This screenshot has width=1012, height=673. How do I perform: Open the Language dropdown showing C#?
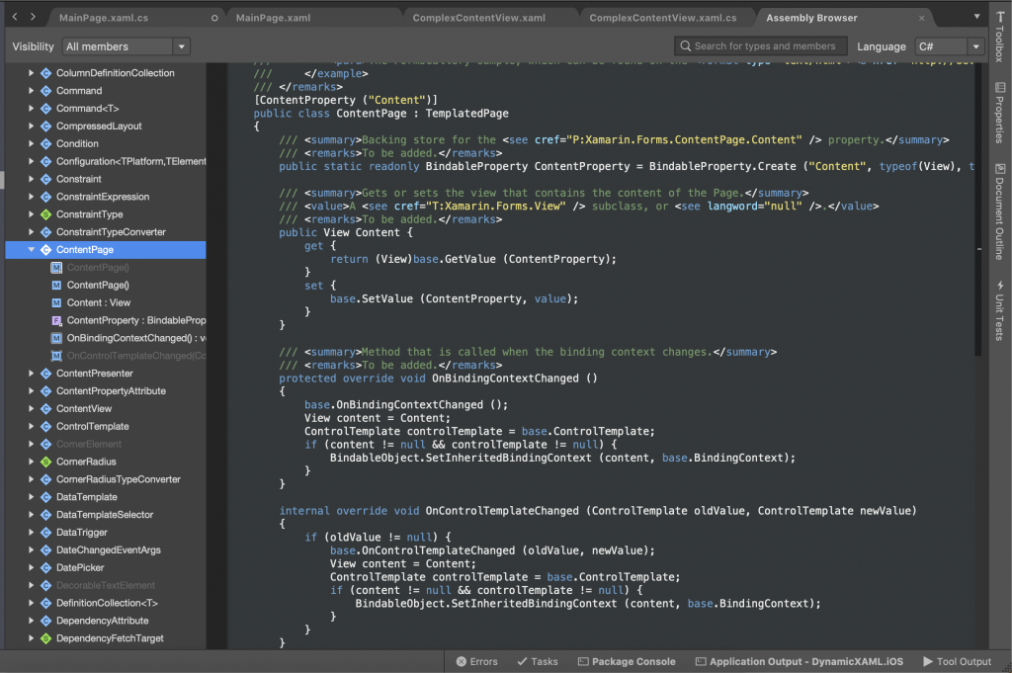[948, 45]
